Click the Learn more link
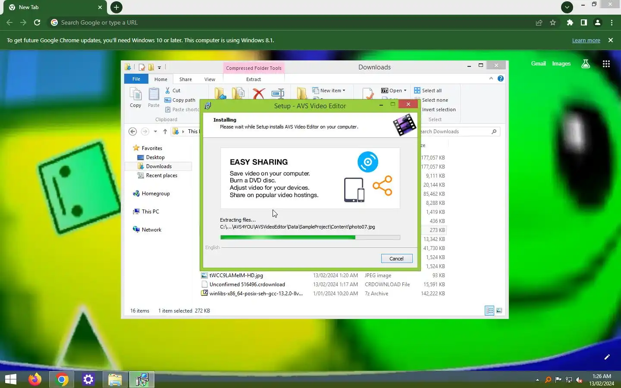Screen dimensions: 621x388 [586, 40]
